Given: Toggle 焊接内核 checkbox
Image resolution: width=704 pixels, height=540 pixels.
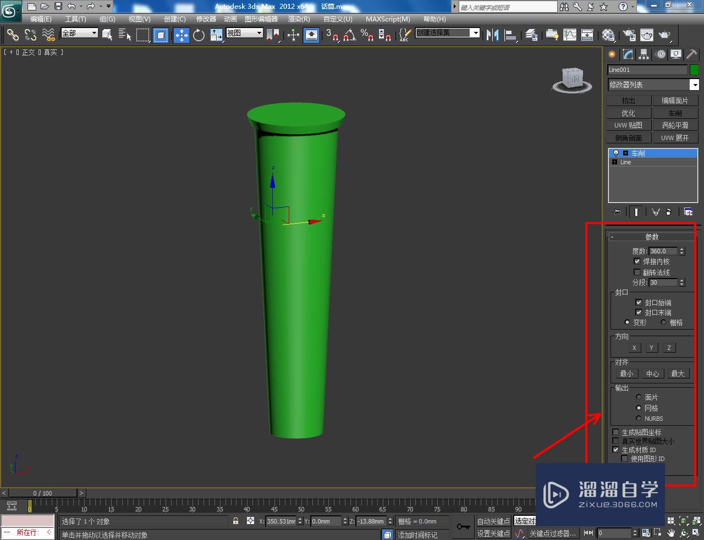Looking at the screenshot, I should tap(637, 261).
